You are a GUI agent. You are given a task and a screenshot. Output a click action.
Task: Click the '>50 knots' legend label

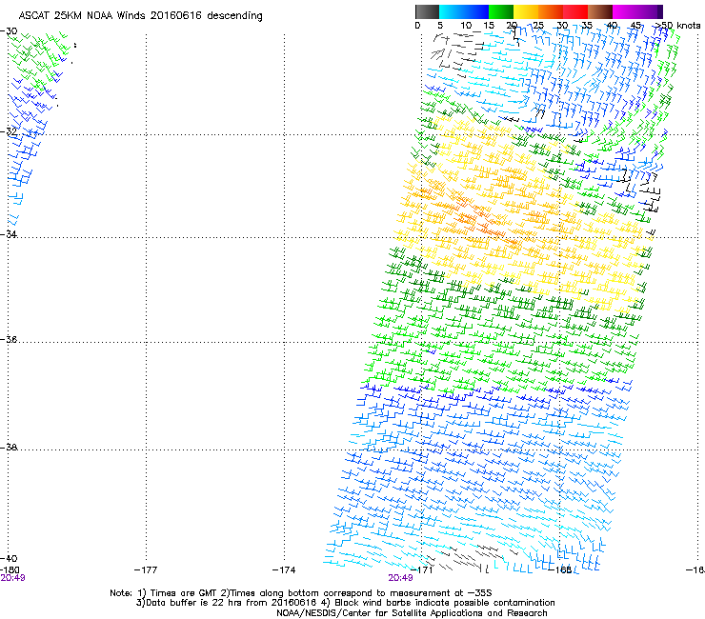(677, 25)
